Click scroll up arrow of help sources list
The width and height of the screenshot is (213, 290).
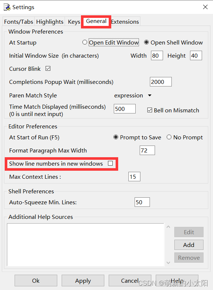pos(168,227)
